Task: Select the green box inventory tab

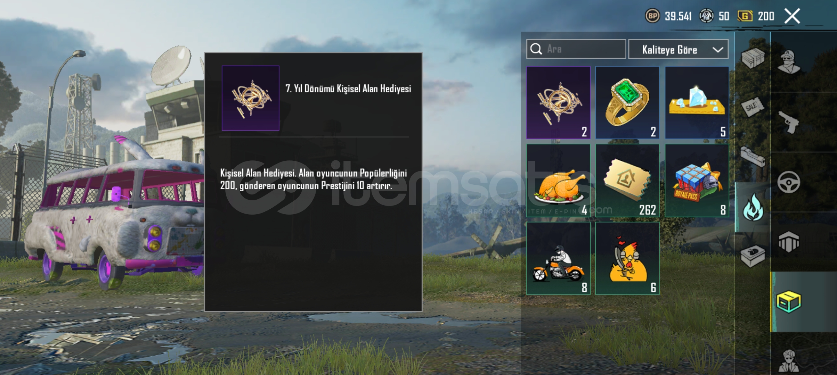Action: click(x=789, y=301)
